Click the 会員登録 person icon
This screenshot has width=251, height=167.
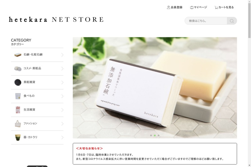[x=168, y=7]
